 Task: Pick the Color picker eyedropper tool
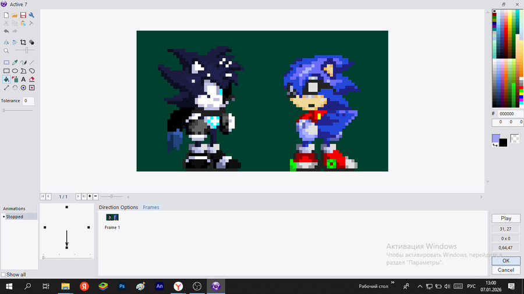pos(15,62)
